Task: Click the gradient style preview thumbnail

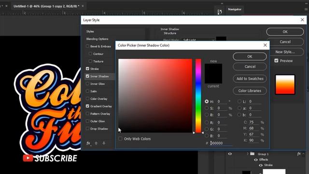Action: click(x=285, y=85)
